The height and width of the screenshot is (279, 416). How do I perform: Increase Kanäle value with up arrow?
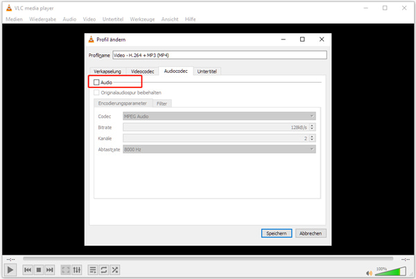(x=312, y=137)
